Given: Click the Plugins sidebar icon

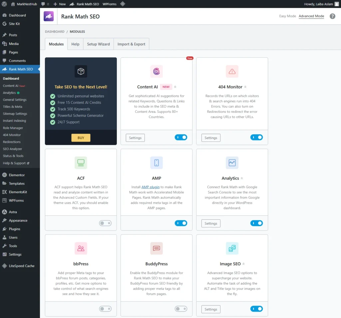Looking at the screenshot, I should click(x=4, y=229).
